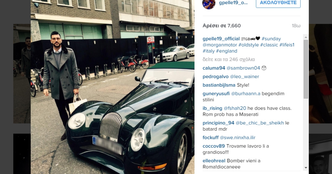Image resolution: width=332 pixels, height=174 pixels.
Task: Click the main photo of the green Morgan car
Action: 113,87
